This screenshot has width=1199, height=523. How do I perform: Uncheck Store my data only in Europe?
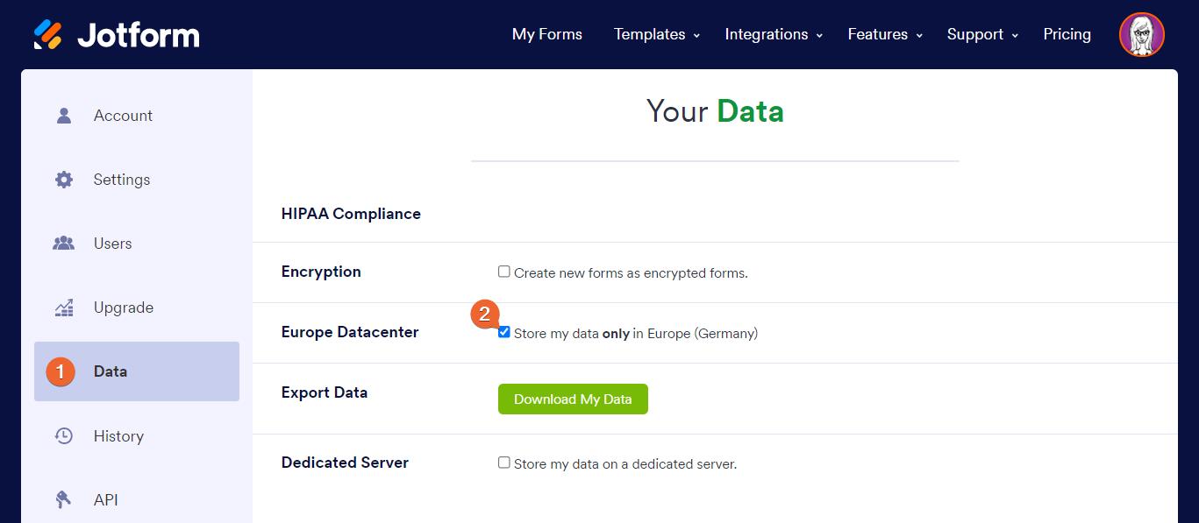504,332
